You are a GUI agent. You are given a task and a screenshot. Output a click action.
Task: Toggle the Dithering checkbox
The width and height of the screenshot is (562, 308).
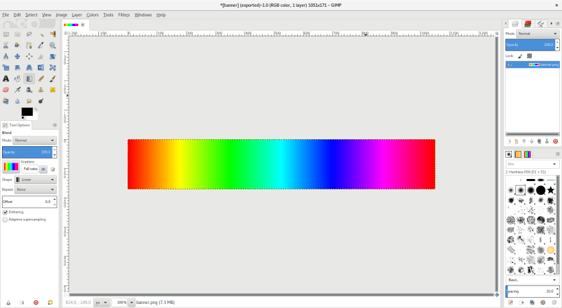point(5,212)
